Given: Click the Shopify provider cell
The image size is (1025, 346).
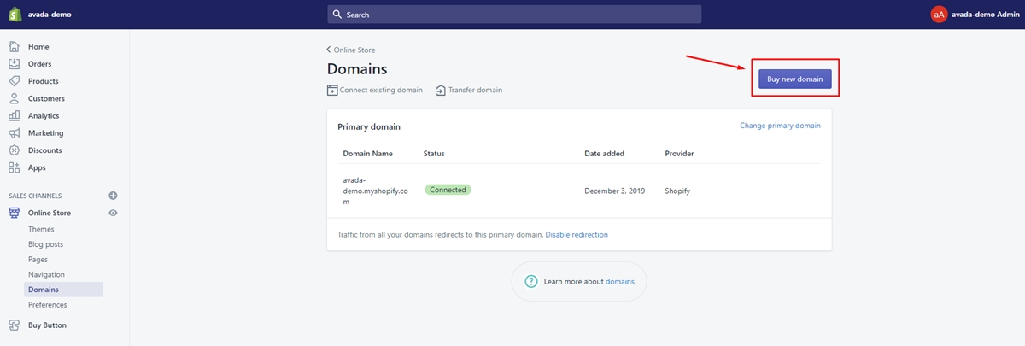Looking at the screenshot, I should click(x=677, y=191).
